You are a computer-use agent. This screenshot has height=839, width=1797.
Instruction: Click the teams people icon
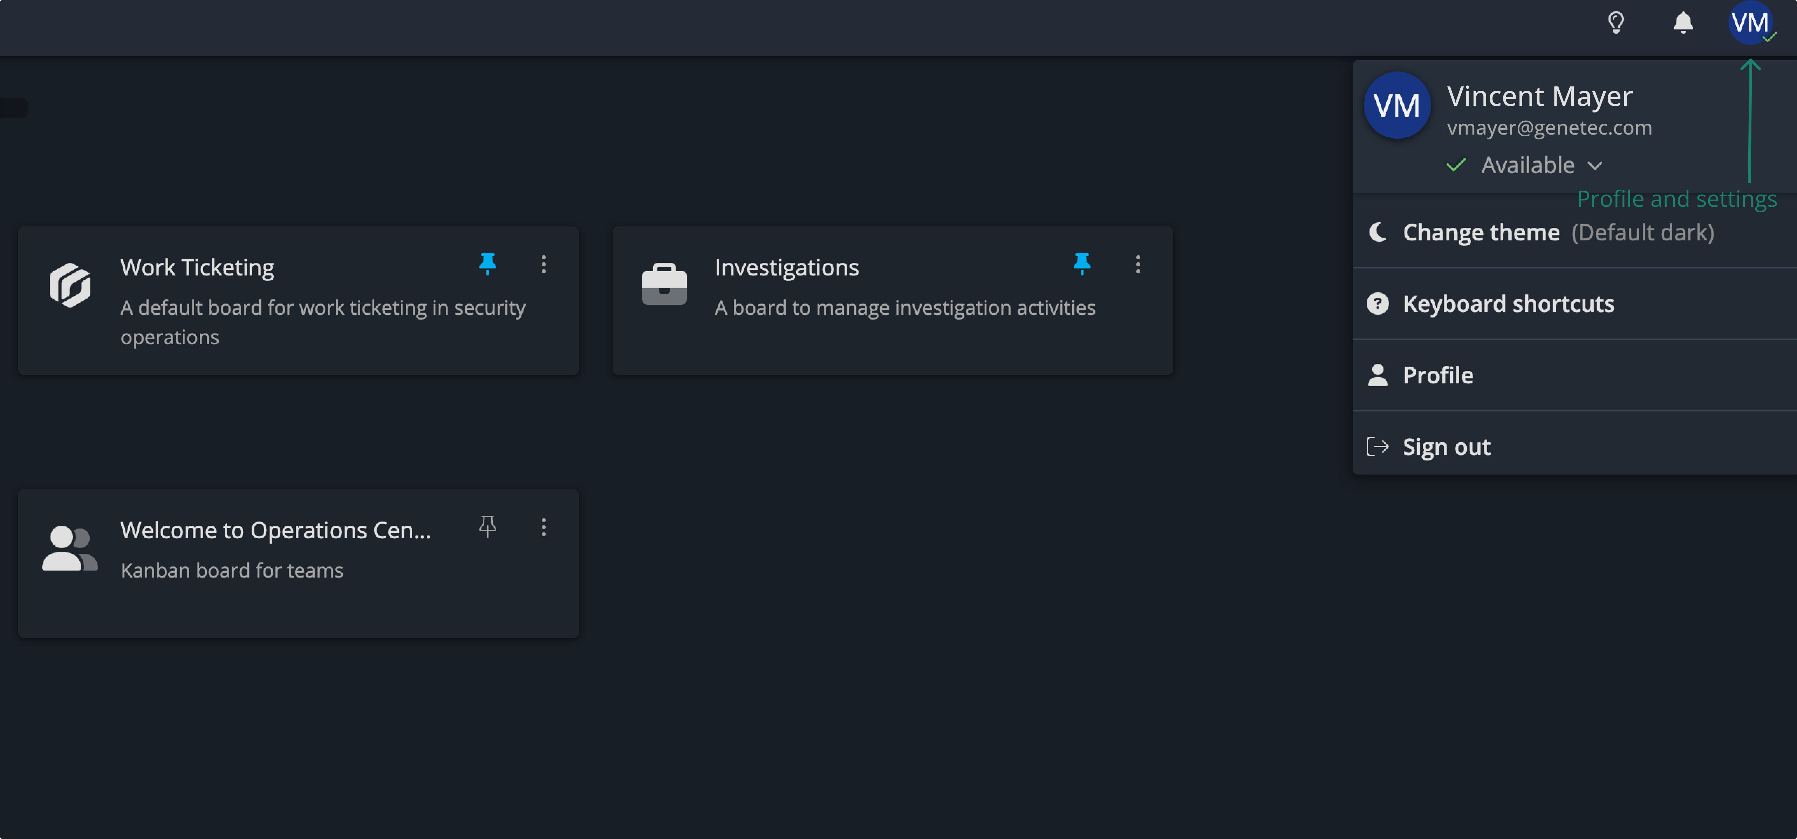click(70, 548)
